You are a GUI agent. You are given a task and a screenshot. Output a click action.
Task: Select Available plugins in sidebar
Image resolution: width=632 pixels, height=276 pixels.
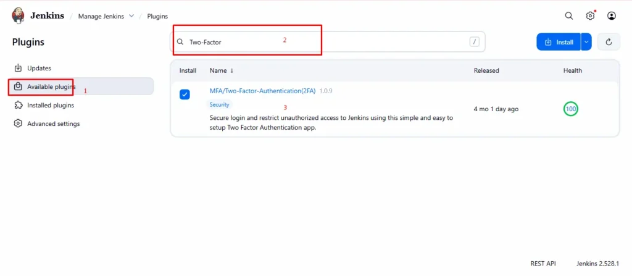51,86
